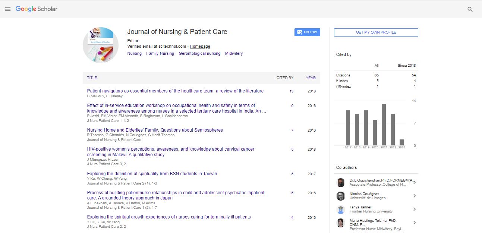This screenshot has width=482, height=233.
Task: Click Marie Hastings-Tolsma's avatar photo
Action: (x=341, y=223)
